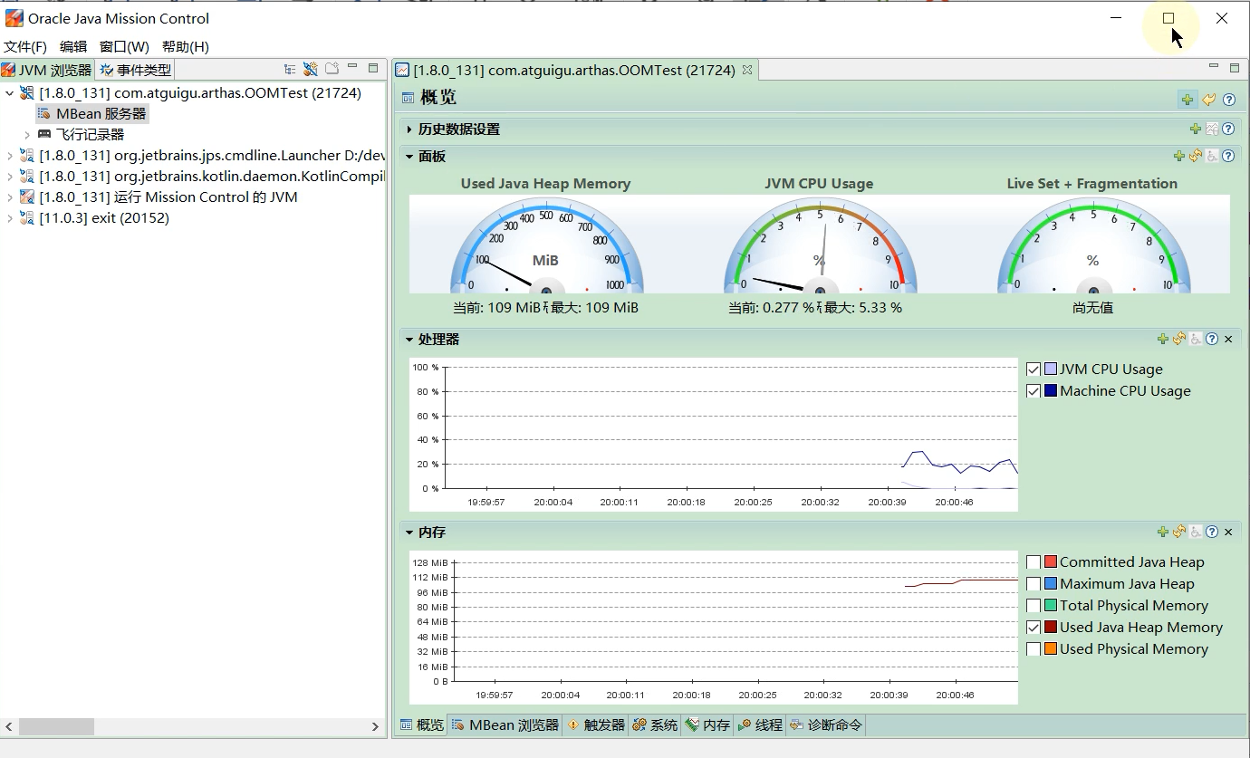Screen dimensions: 1250x758
Task: Add attribute with plus icon in 处理器 section
Action: [x=1163, y=339]
